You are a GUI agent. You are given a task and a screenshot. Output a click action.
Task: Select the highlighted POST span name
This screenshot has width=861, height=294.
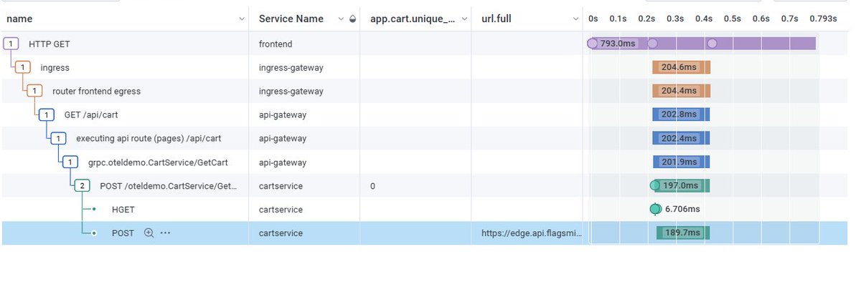(x=123, y=233)
